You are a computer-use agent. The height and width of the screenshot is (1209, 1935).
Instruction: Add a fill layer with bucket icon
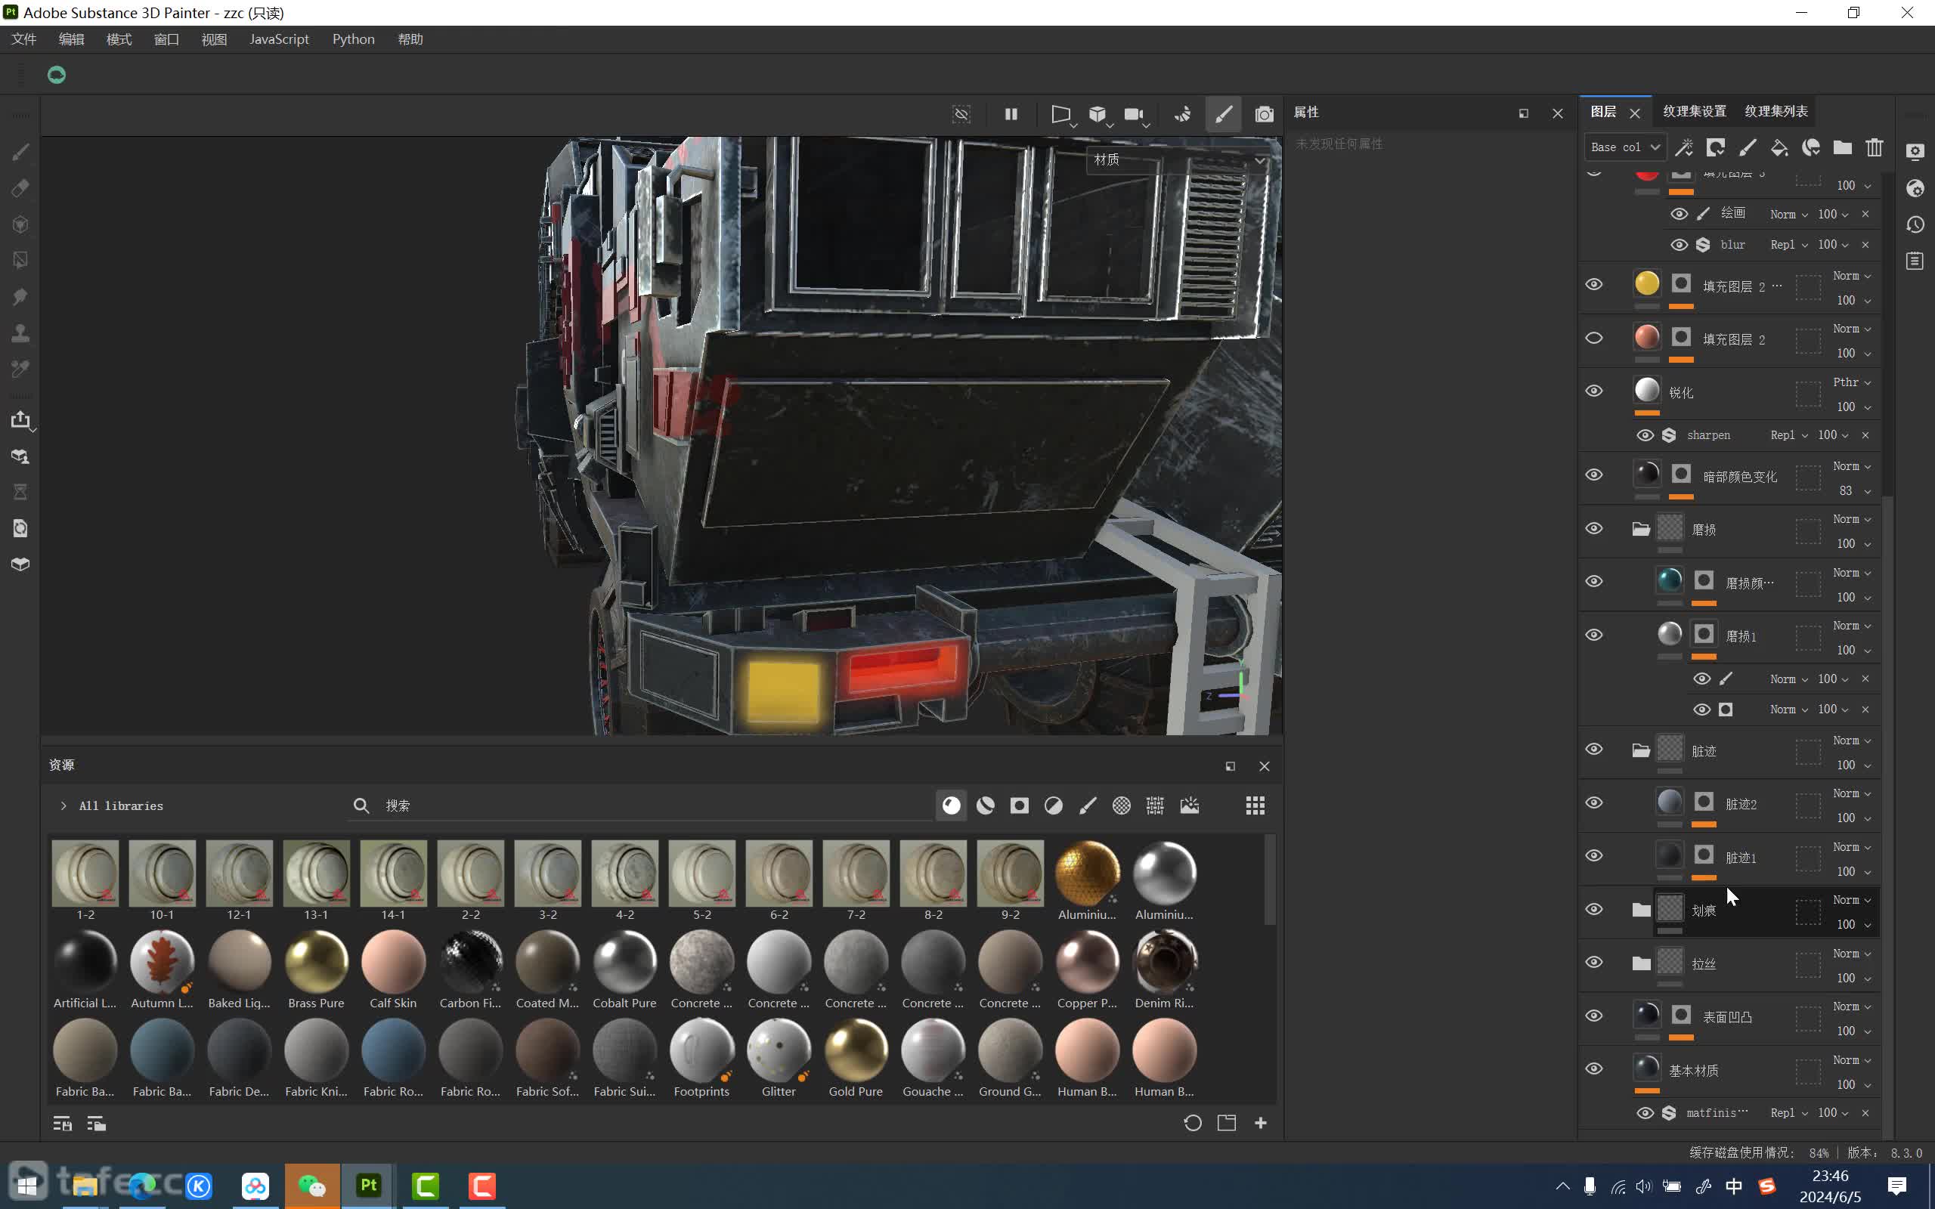click(x=1779, y=147)
